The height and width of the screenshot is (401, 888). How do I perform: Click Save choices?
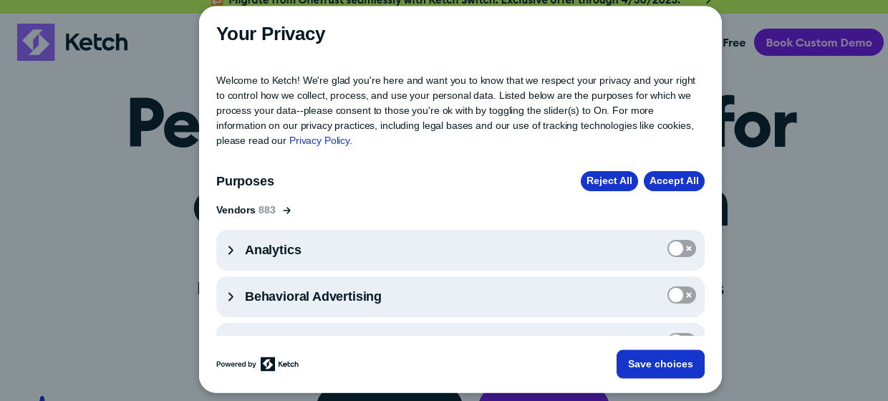click(660, 364)
